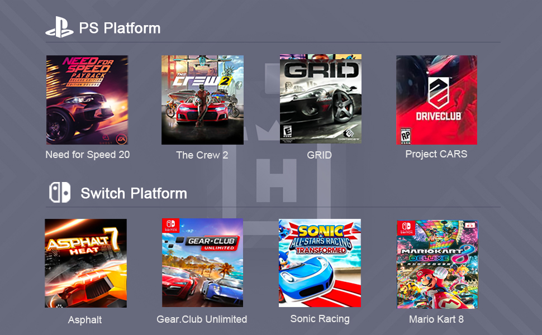Screen dimensions: 542x335
Task: Click the GRID title label
Action: click(x=320, y=155)
